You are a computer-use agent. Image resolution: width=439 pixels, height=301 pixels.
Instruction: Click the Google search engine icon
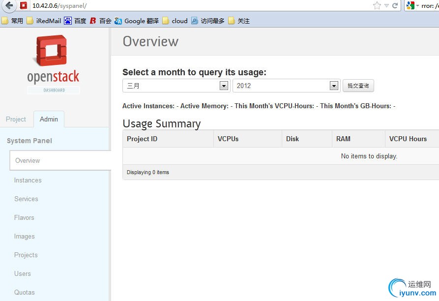coord(410,5)
